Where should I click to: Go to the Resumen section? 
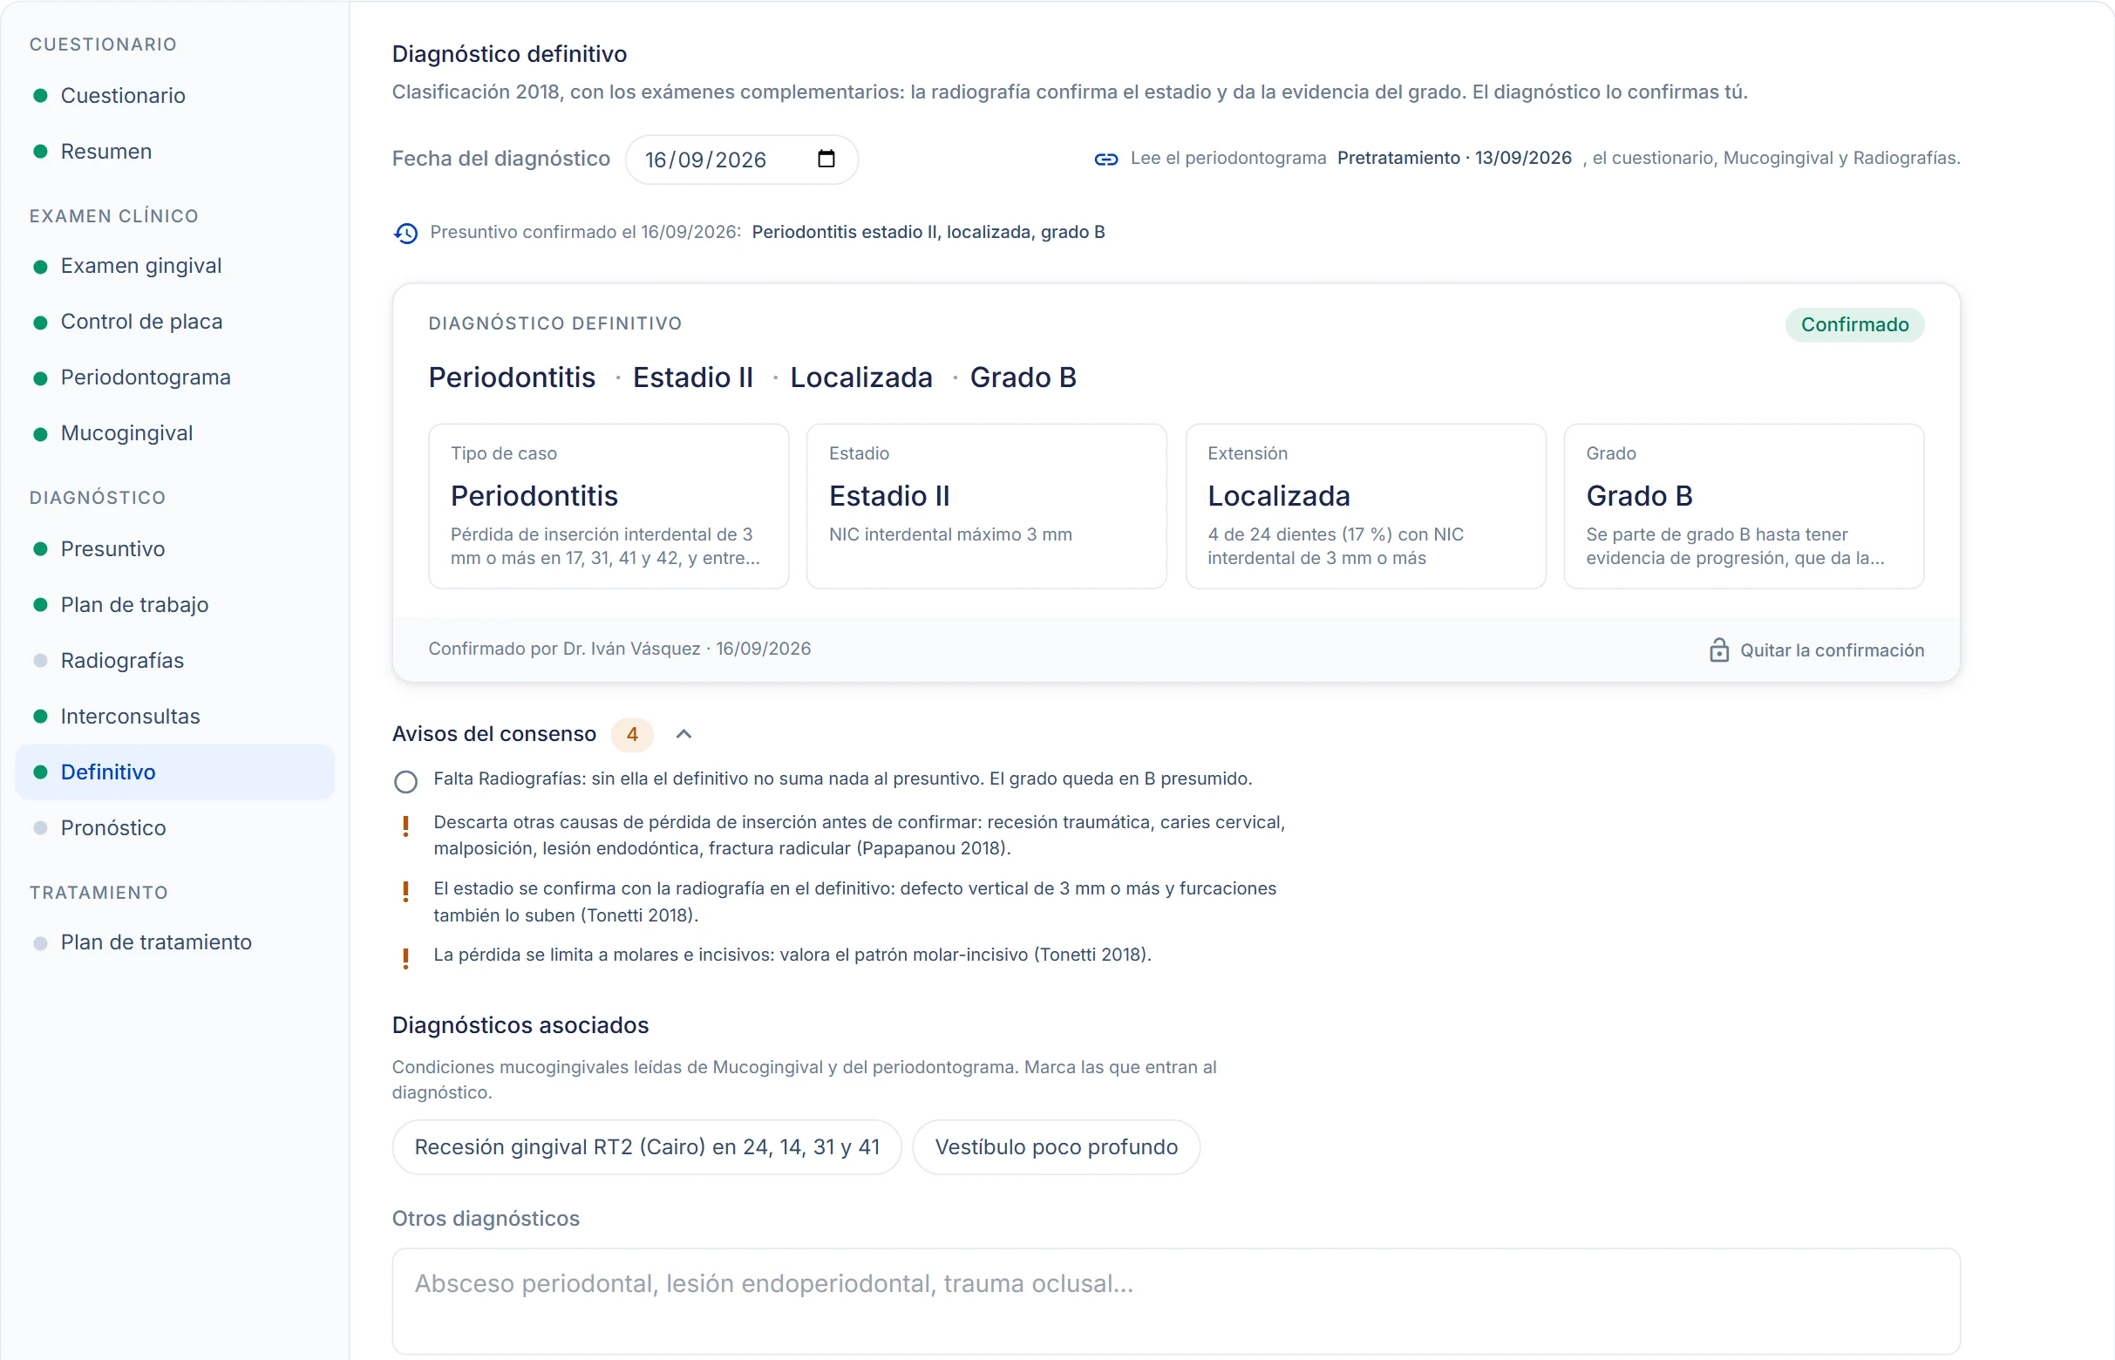click(174, 151)
